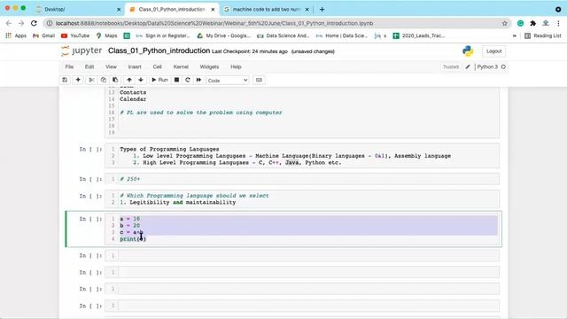This screenshot has height=319, width=567.
Task: Click the Jupyter logo
Action: click(x=82, y=51)
